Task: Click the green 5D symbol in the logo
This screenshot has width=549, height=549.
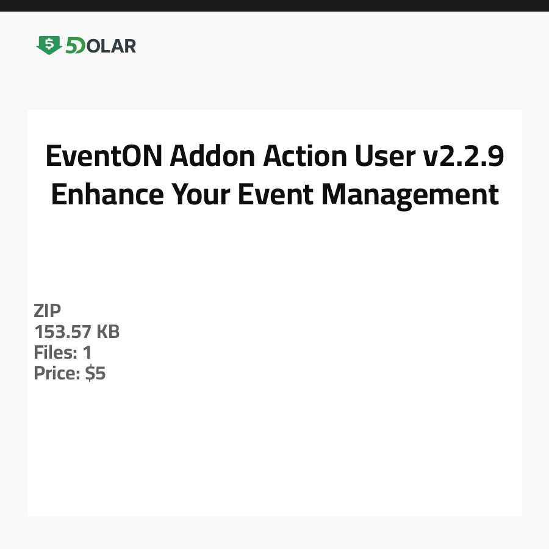Action: point(75,46)
